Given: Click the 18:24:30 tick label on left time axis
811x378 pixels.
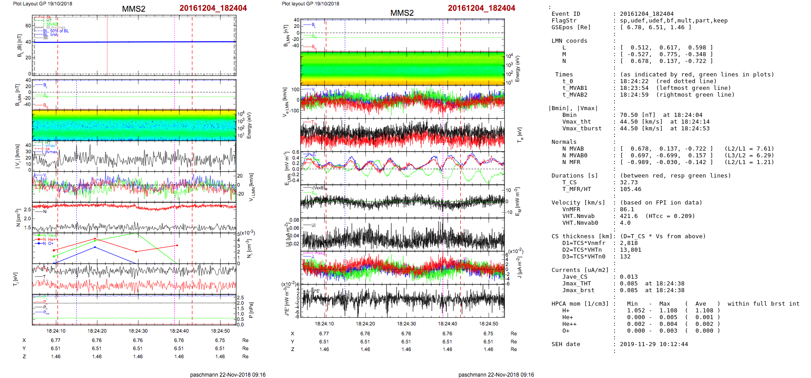Looking at the screenshot, I should [x=138, y=331].
